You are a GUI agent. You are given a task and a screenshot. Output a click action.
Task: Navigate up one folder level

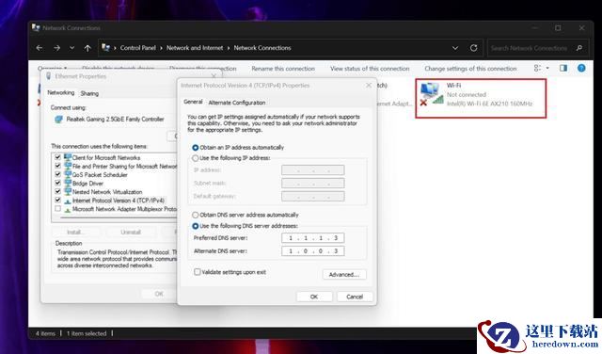point(87,48)
